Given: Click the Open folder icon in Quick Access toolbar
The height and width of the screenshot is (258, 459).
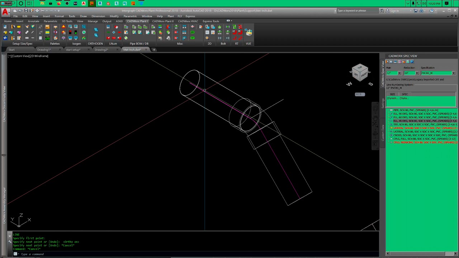Looking at the screenshot, I should [x=20, y=11].
